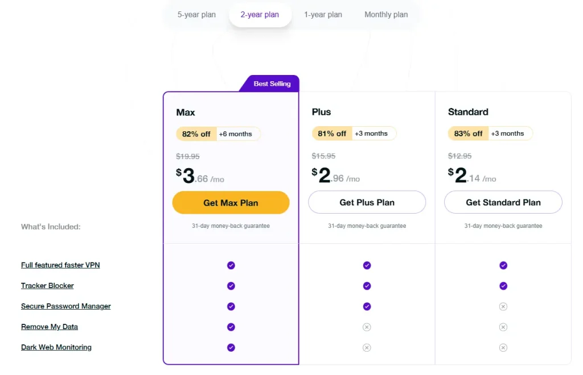Screen dimensions: 583x375
Task: Click Plus plan's Remove My Data X icon
Action: pos(367,327)
